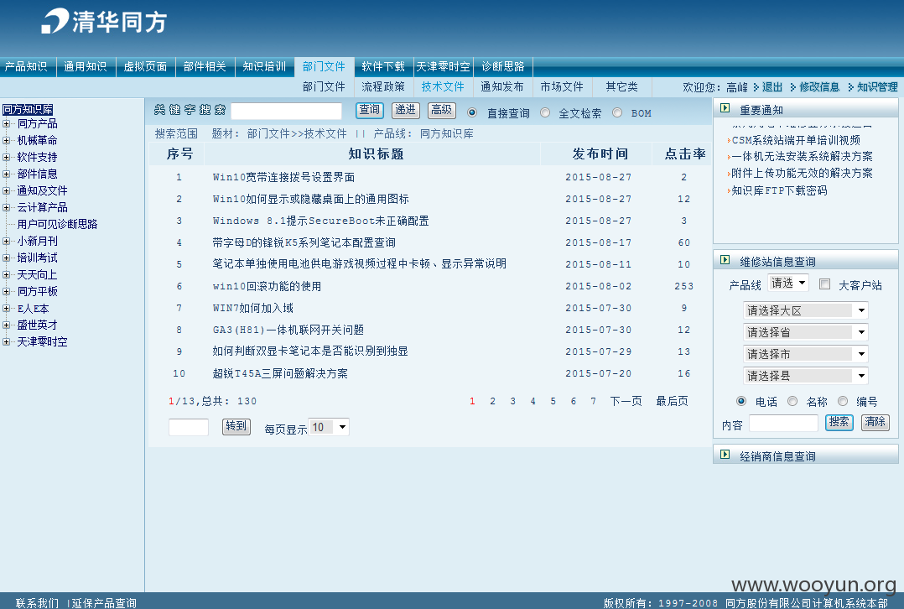Click the green arrow icon beside 经销商信息查询
Viewport: 904px width, 609px height.
(725, 455)
